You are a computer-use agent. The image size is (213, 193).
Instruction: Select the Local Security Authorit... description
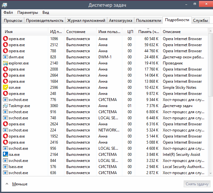point(183,167)
